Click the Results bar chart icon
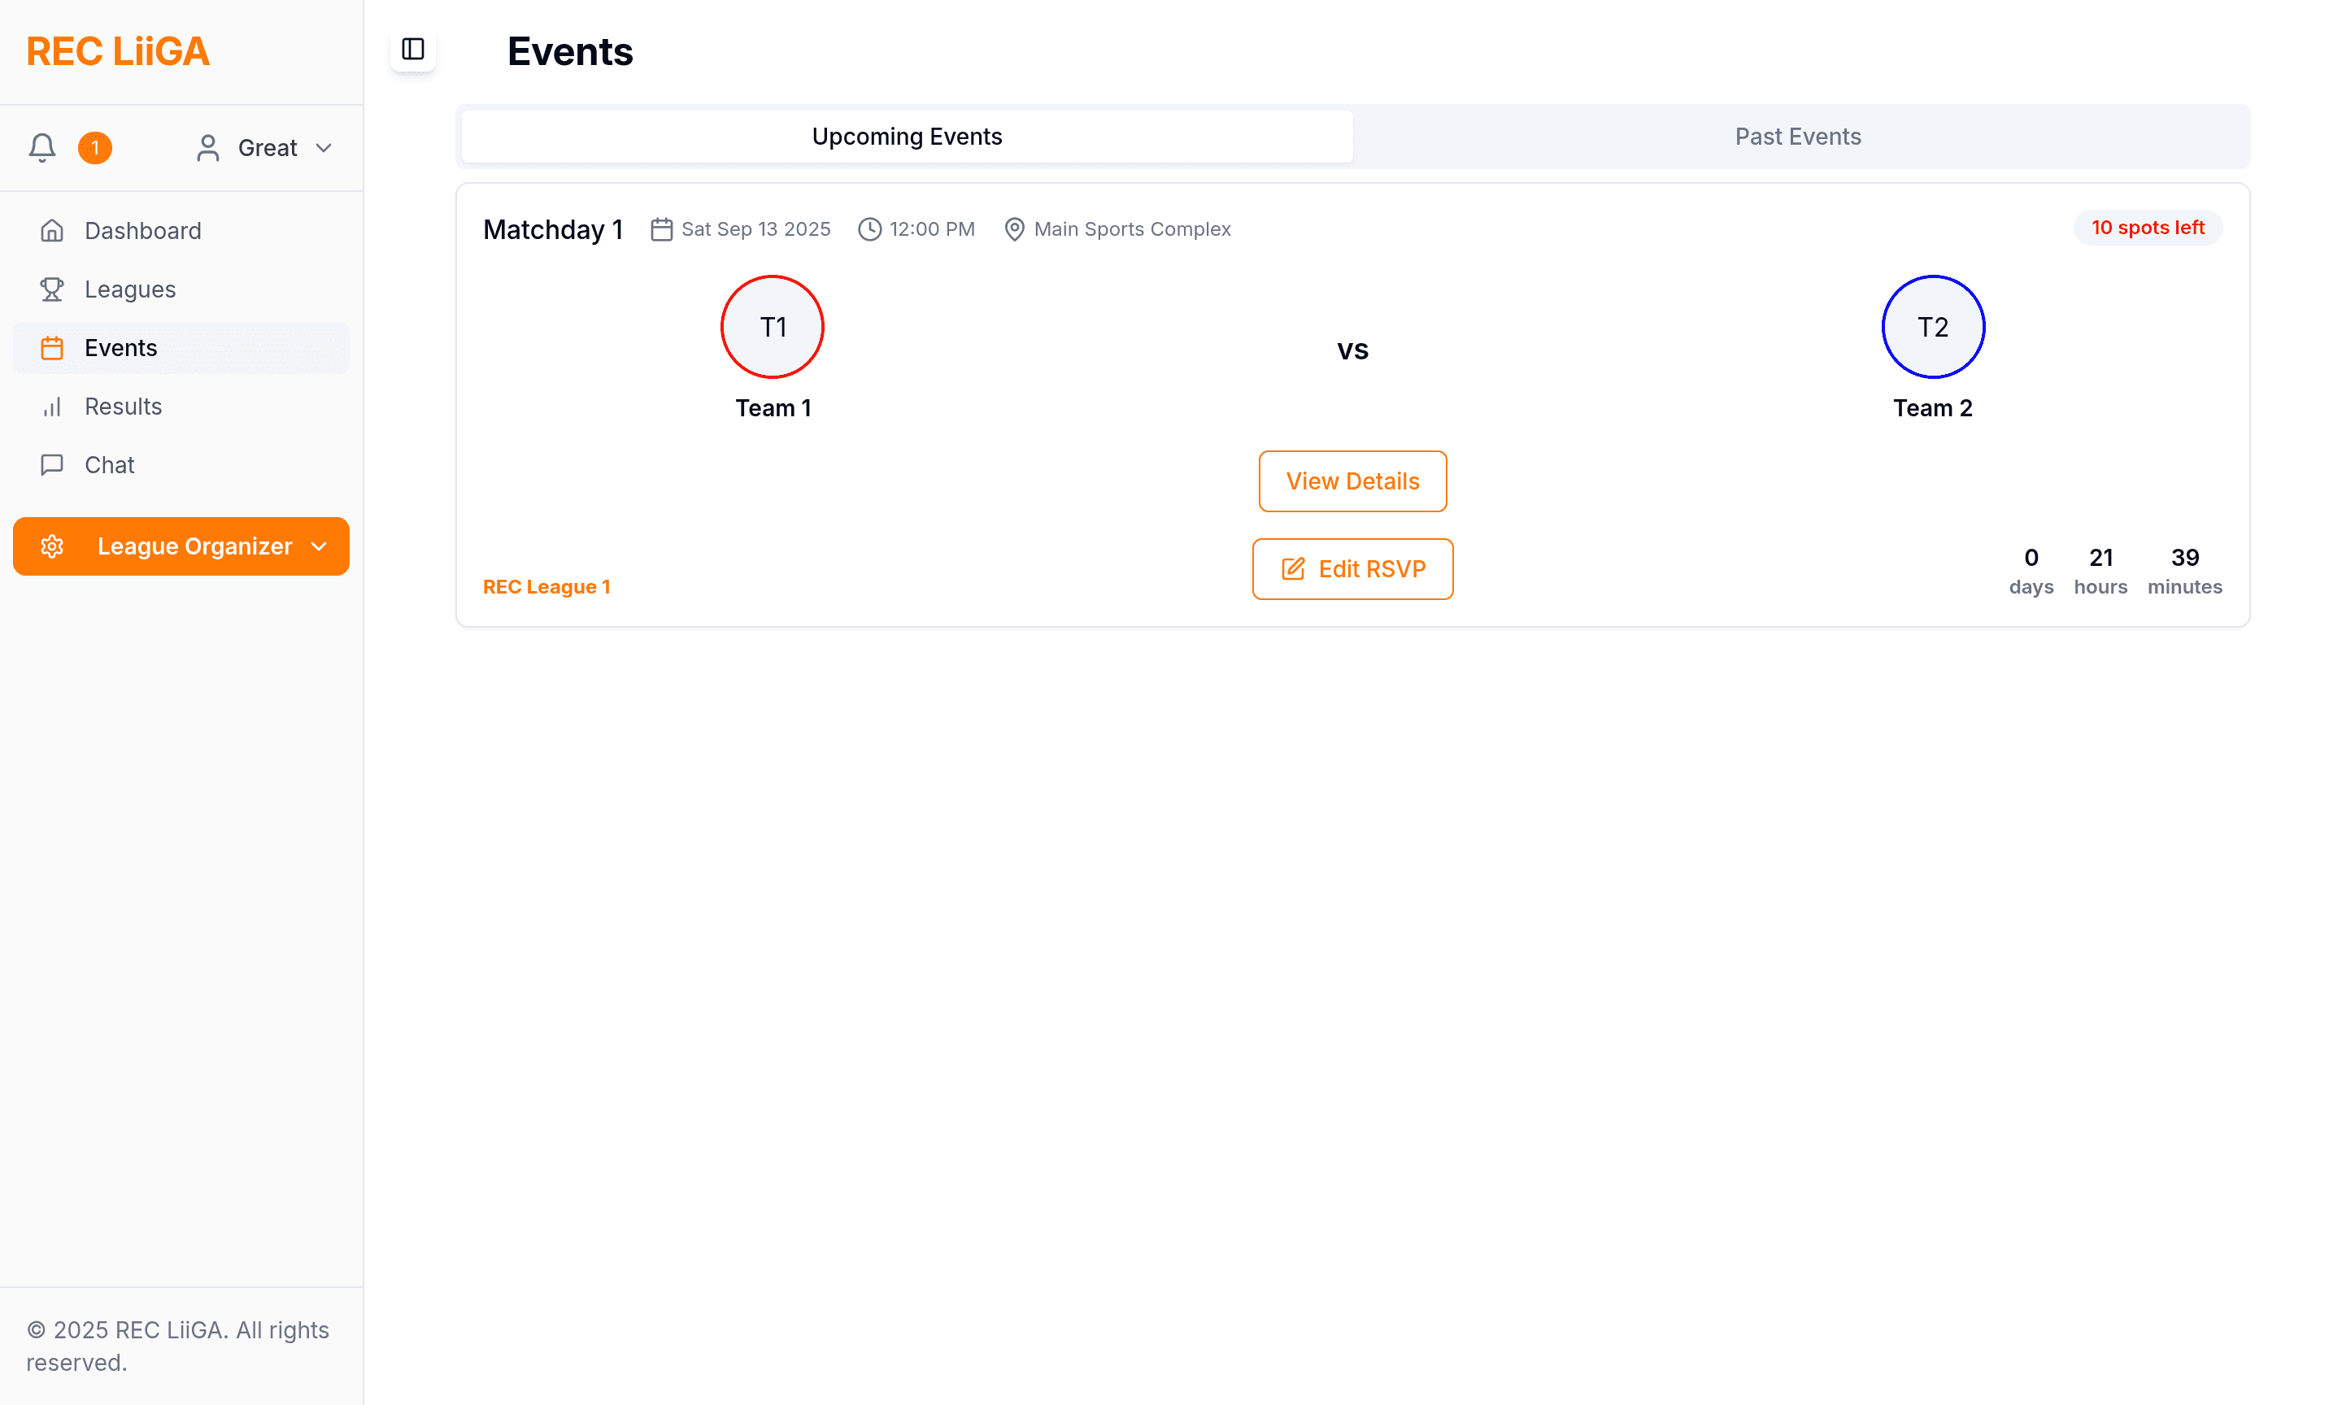Screen dimensions: 2342x1405 point(52,407)
